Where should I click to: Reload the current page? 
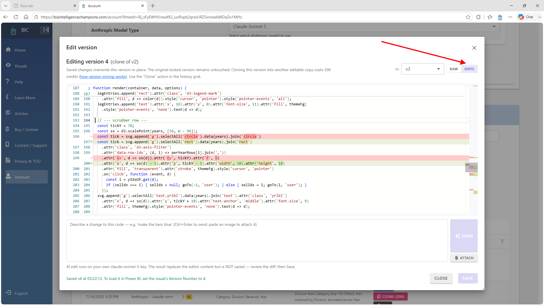16,17
